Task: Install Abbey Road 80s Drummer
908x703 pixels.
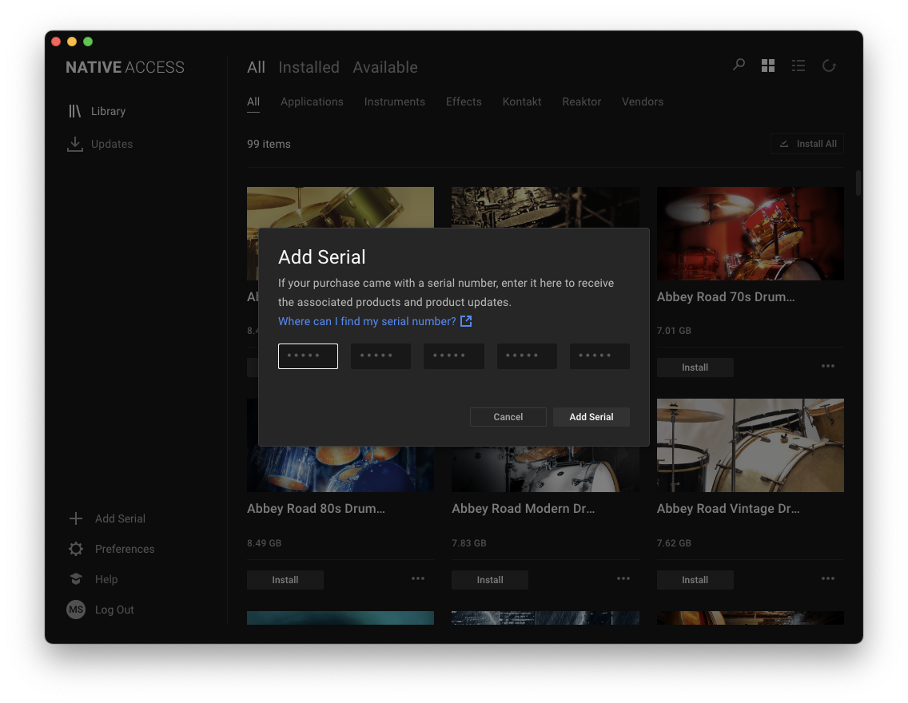Action: pos(285,580)
